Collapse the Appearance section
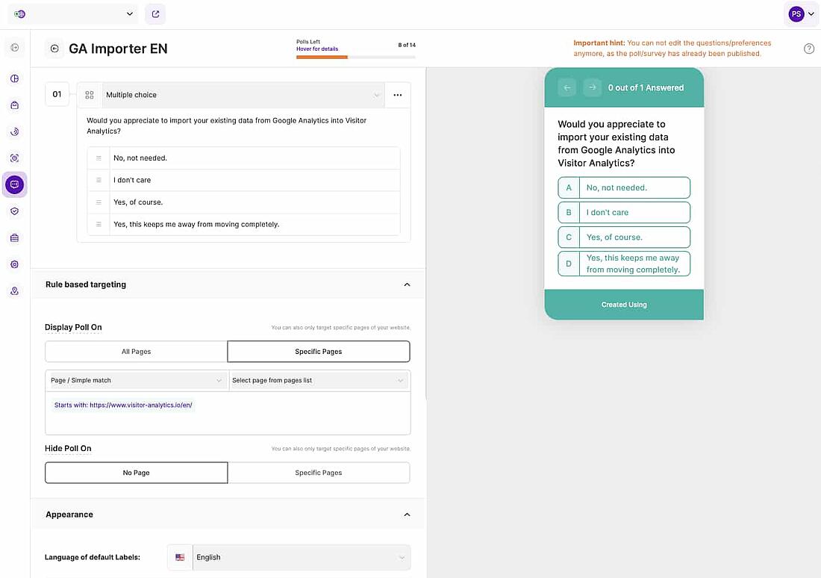Viewport: 821px width, 578px height. (x=407, y=515)
